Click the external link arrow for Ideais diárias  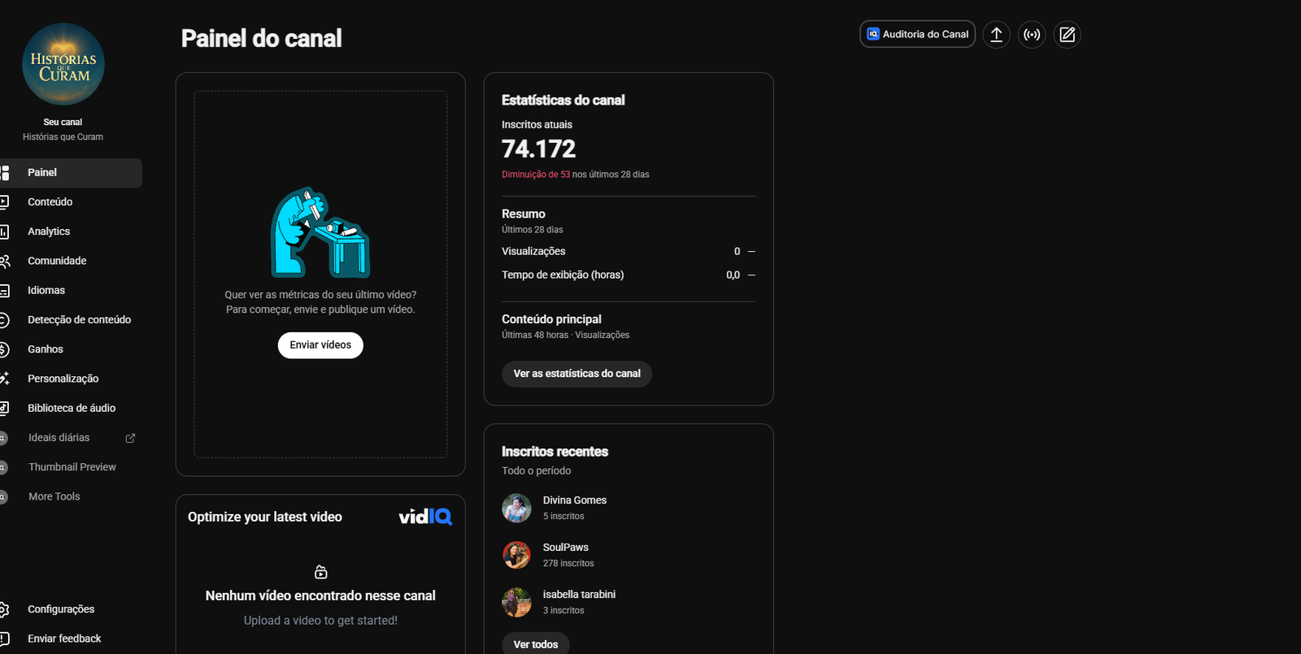pyautogui.click(x=130, y=438)
